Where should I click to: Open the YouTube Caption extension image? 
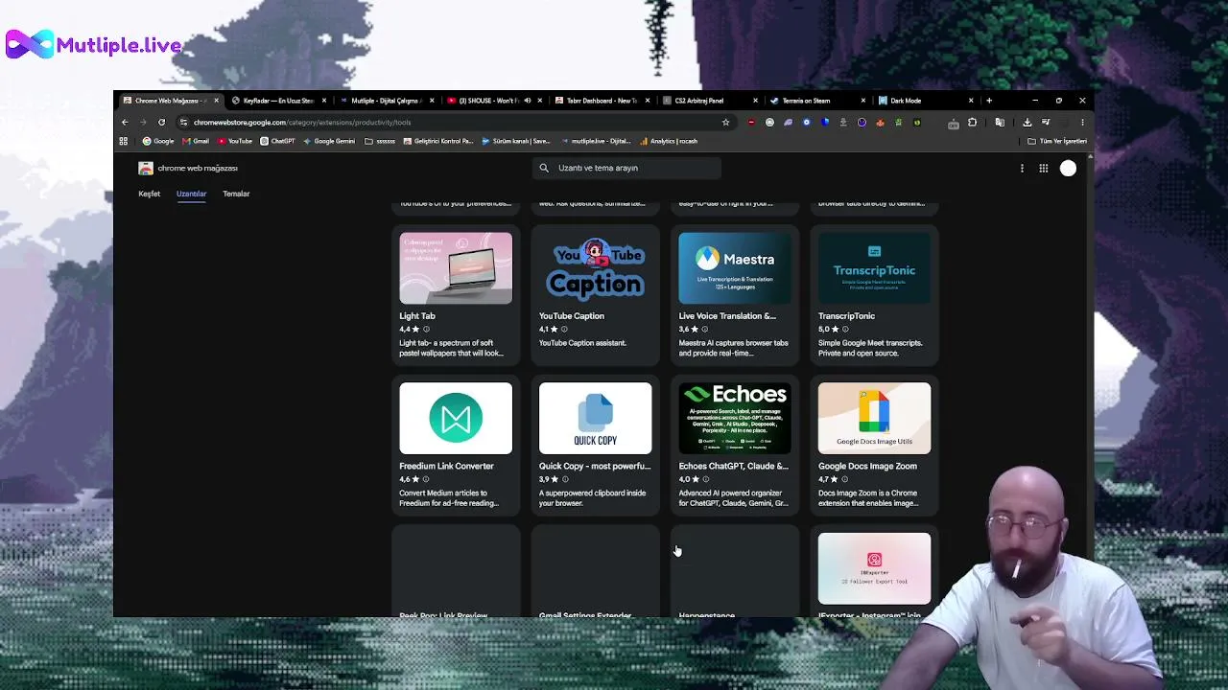tap(595, 268)
